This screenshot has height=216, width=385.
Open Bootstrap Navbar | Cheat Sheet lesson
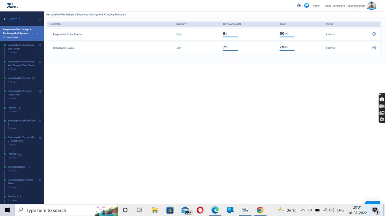coord(21,181)
